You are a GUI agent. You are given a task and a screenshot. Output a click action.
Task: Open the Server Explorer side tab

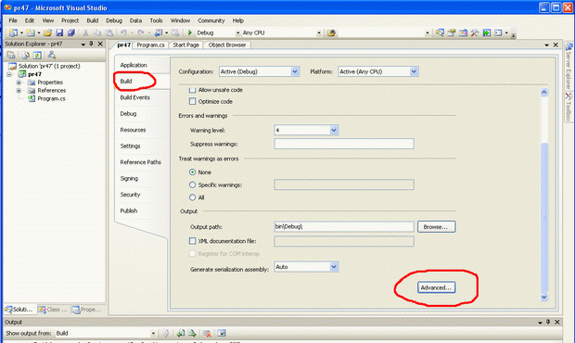569,66
